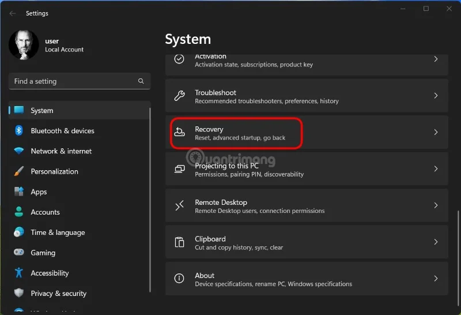Image resolution: width=461 pixels, height=315 pixels.
Task: Click the Activation checkmark circle icon
Action: pos(179,59)
